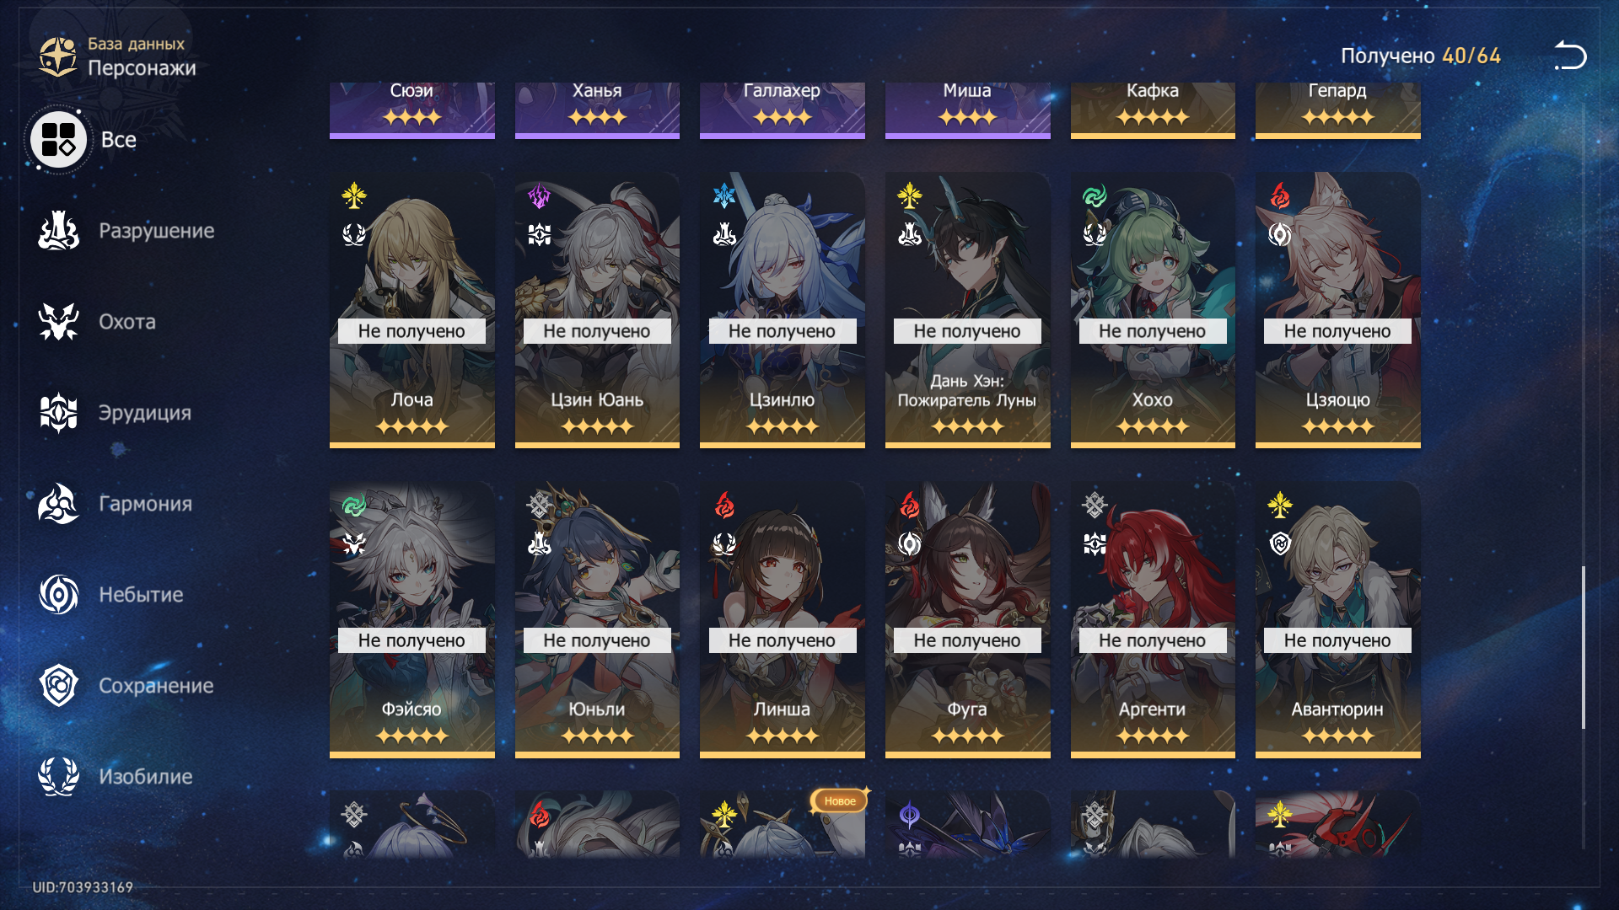The width and height of the screenshot is (1619, 910).
Task: Filter by Сохранение path icon
Action: click(58, 686)
